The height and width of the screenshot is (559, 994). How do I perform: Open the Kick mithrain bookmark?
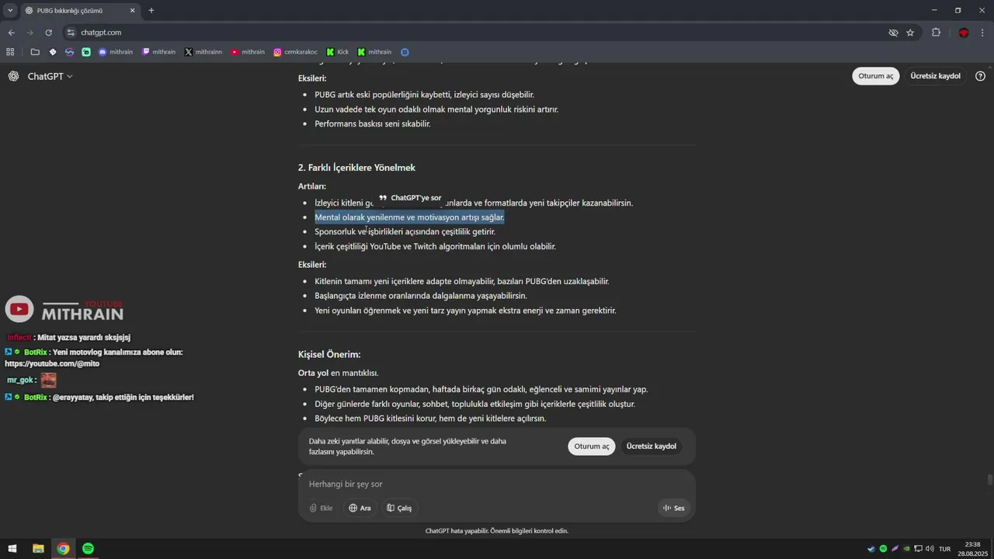point(374,52)
